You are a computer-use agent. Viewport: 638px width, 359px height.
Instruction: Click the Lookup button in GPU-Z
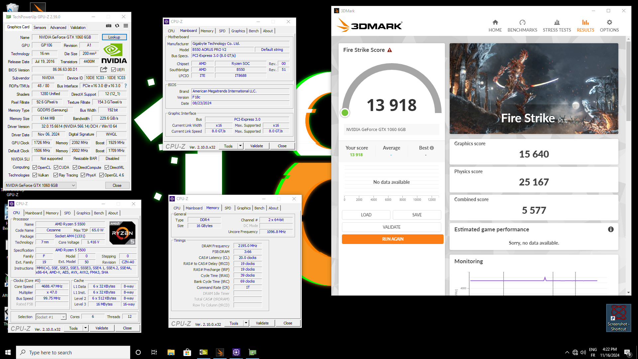pos(114,37)
